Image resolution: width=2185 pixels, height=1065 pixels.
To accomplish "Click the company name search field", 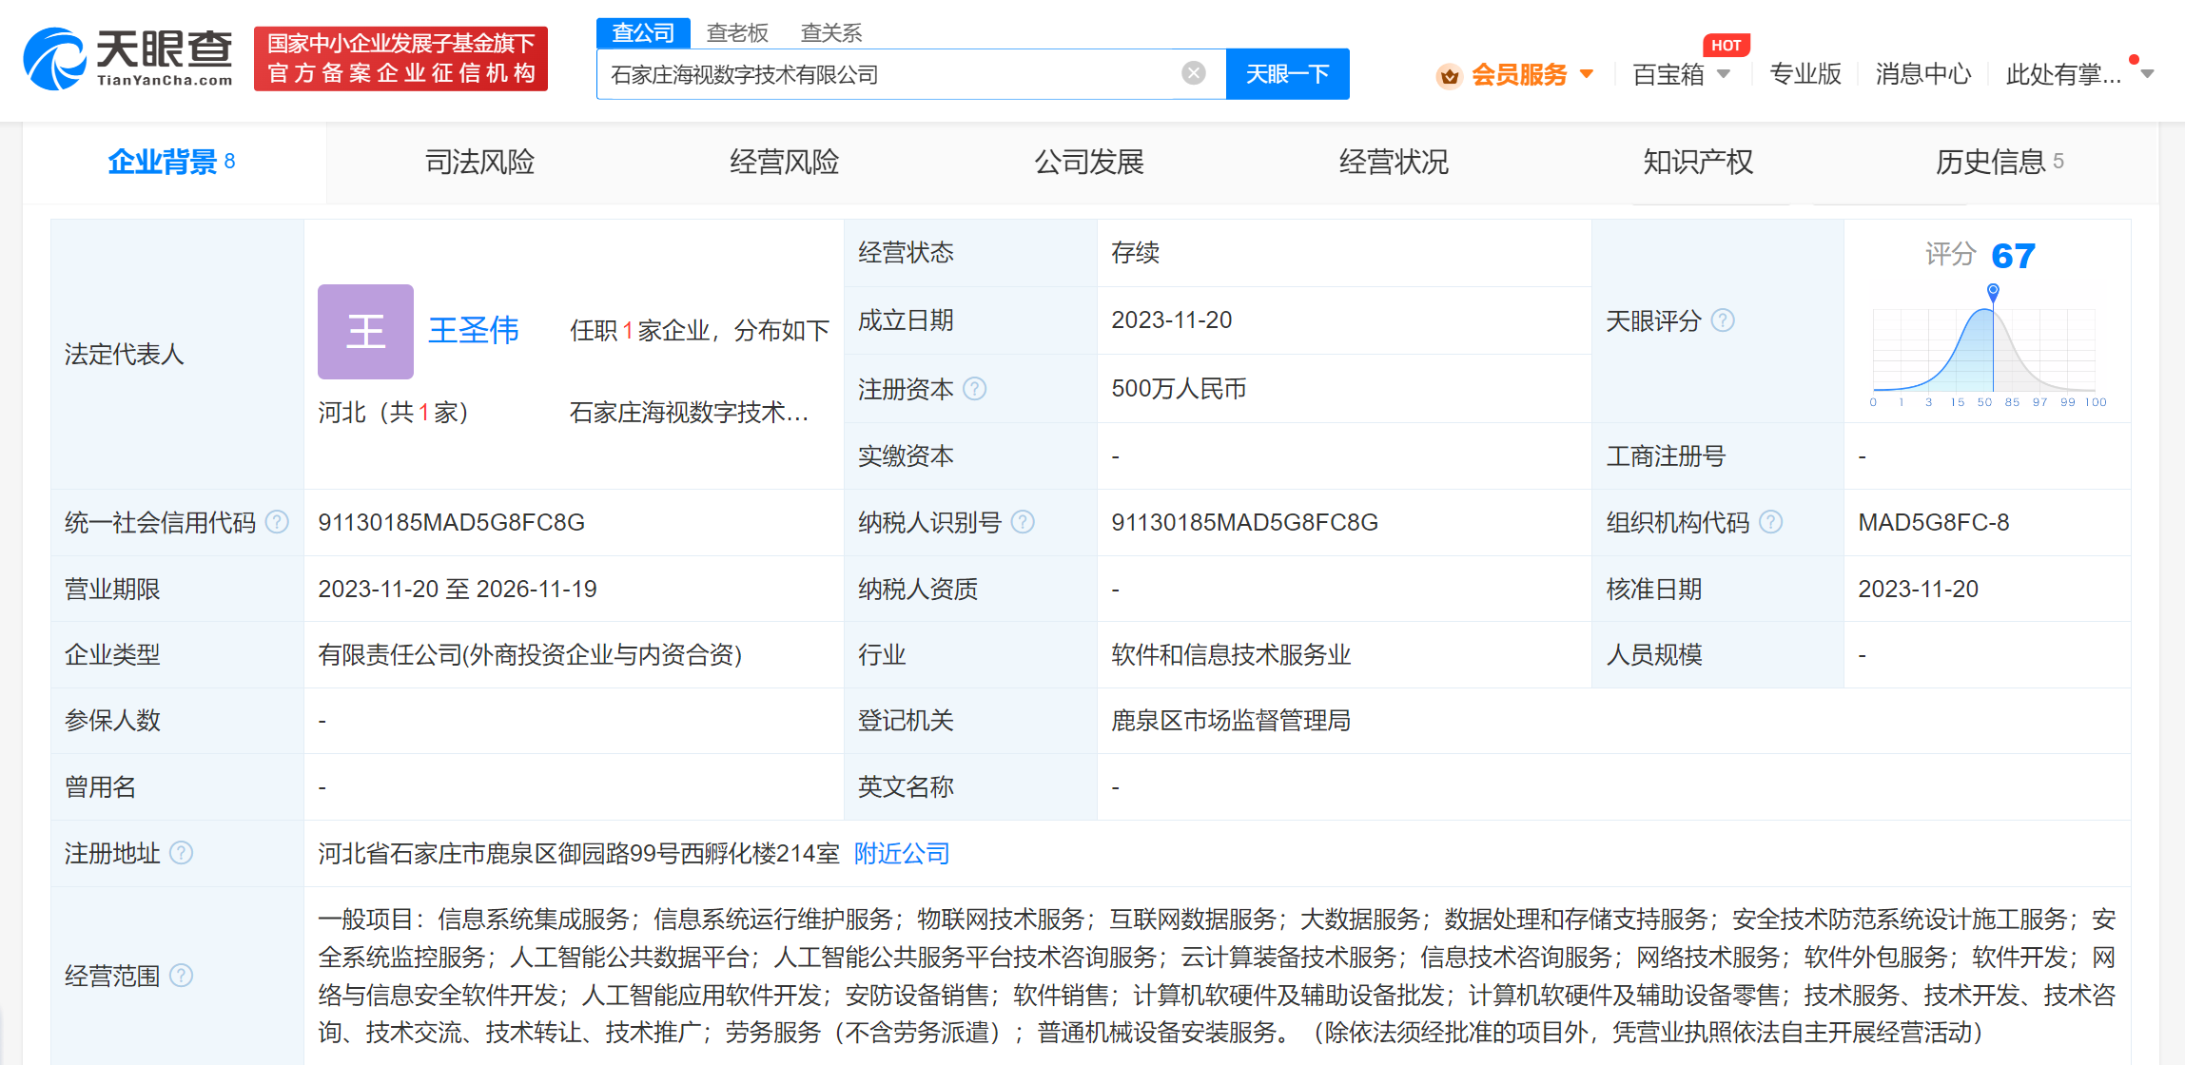I will tap(885, 74).
